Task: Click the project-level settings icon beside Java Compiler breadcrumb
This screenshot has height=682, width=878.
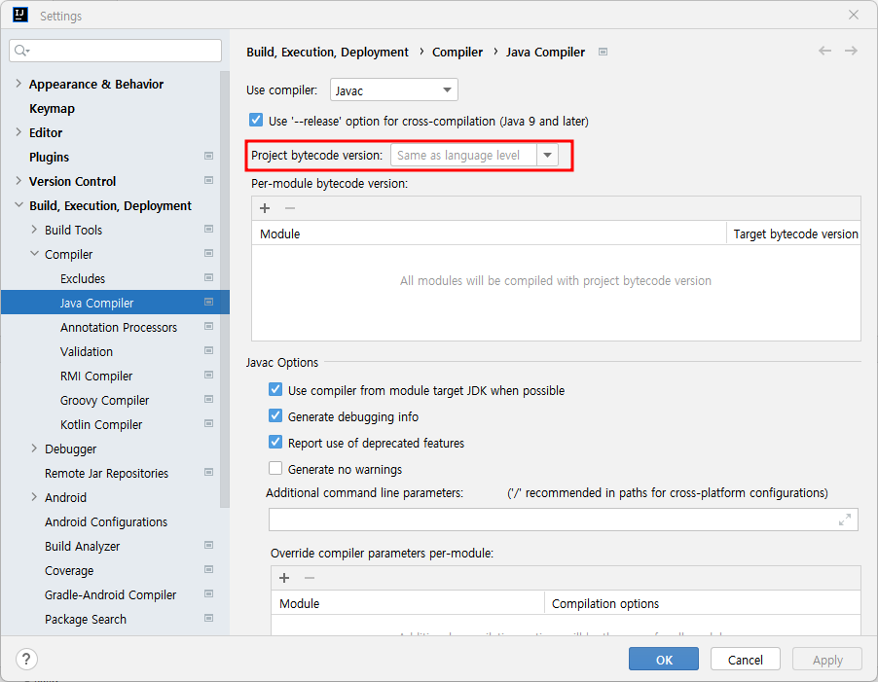Action: 604,52
